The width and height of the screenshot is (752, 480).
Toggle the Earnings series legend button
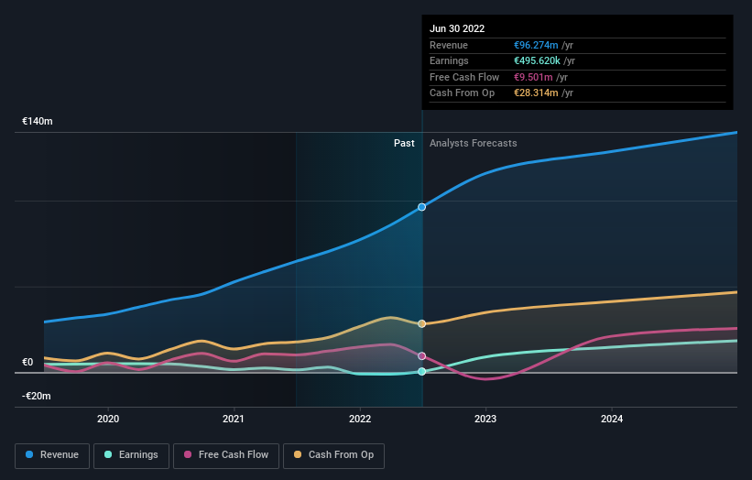tap(131, 455)
